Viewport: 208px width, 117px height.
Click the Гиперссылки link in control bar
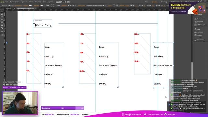pyautogui.click(x=82, y=6)
